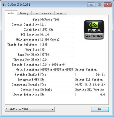
Task: Click the Runtime Dll Version value 6.0
Action: (90, 94)
